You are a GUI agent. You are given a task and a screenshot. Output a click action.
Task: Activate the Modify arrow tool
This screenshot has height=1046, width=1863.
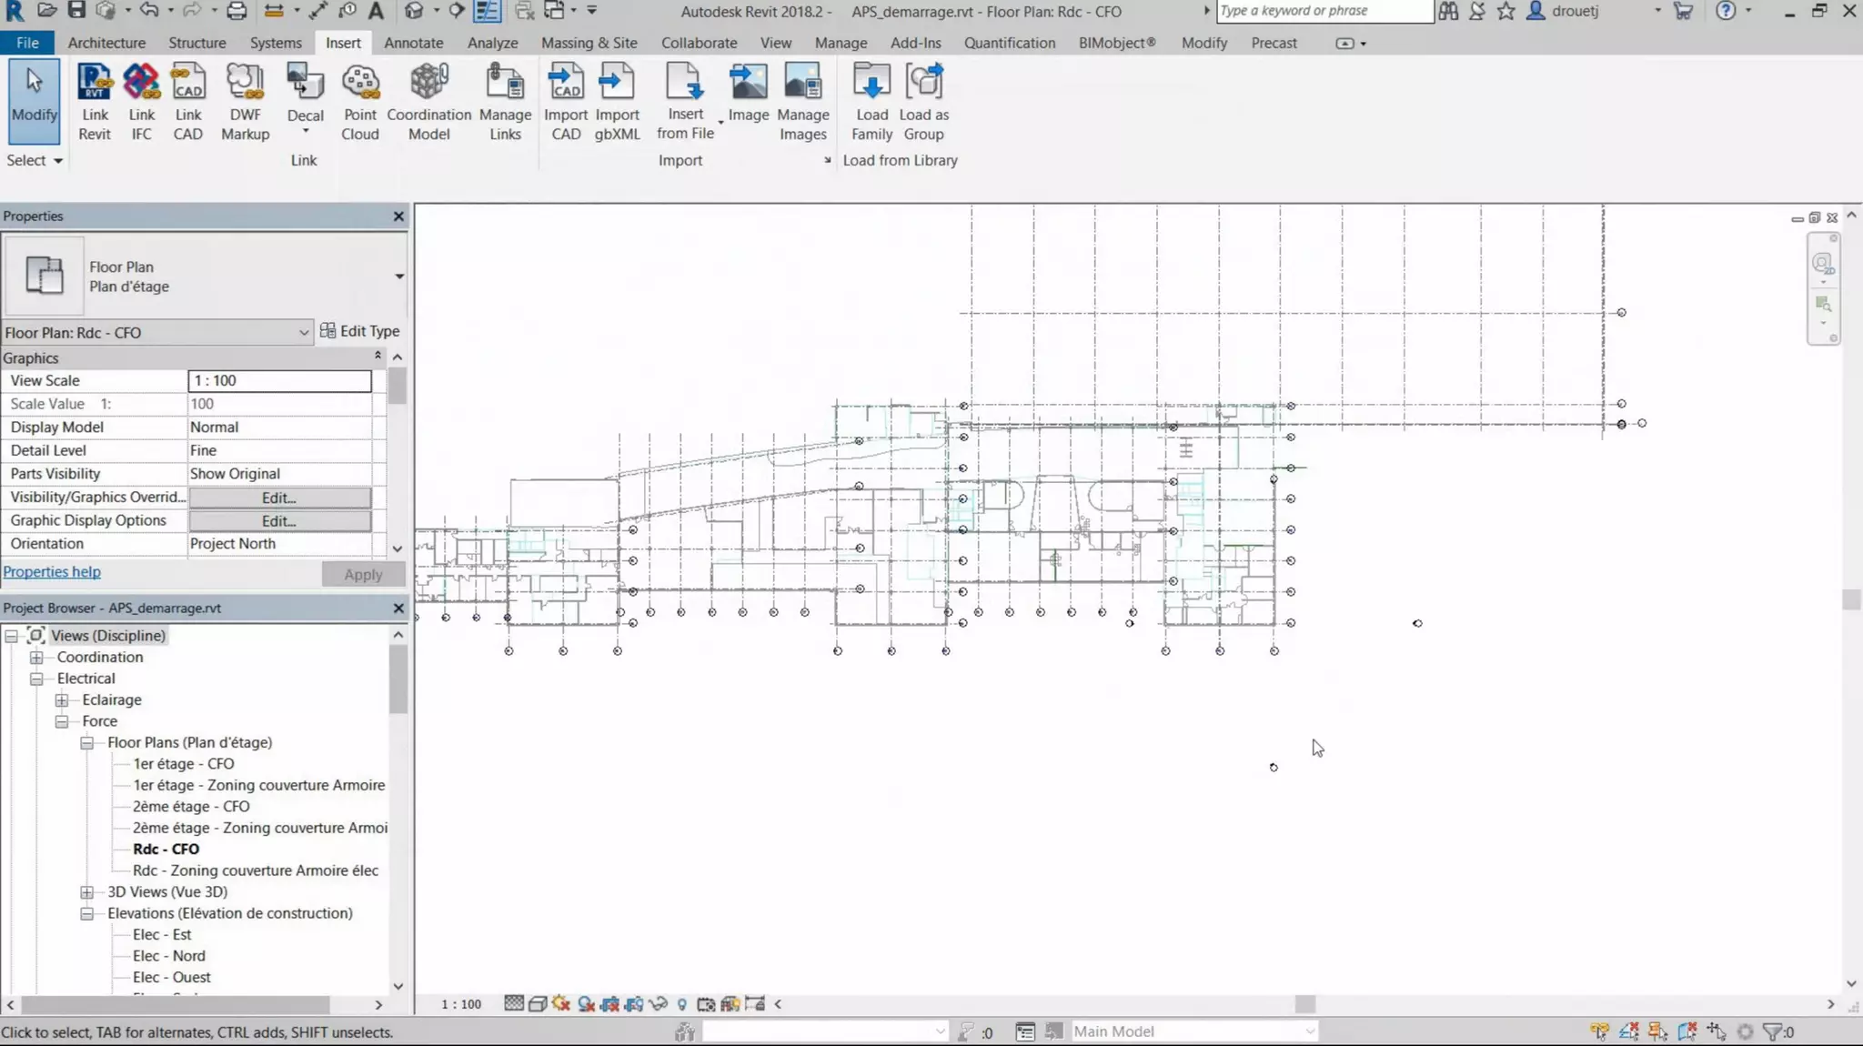tap(35, 100)
